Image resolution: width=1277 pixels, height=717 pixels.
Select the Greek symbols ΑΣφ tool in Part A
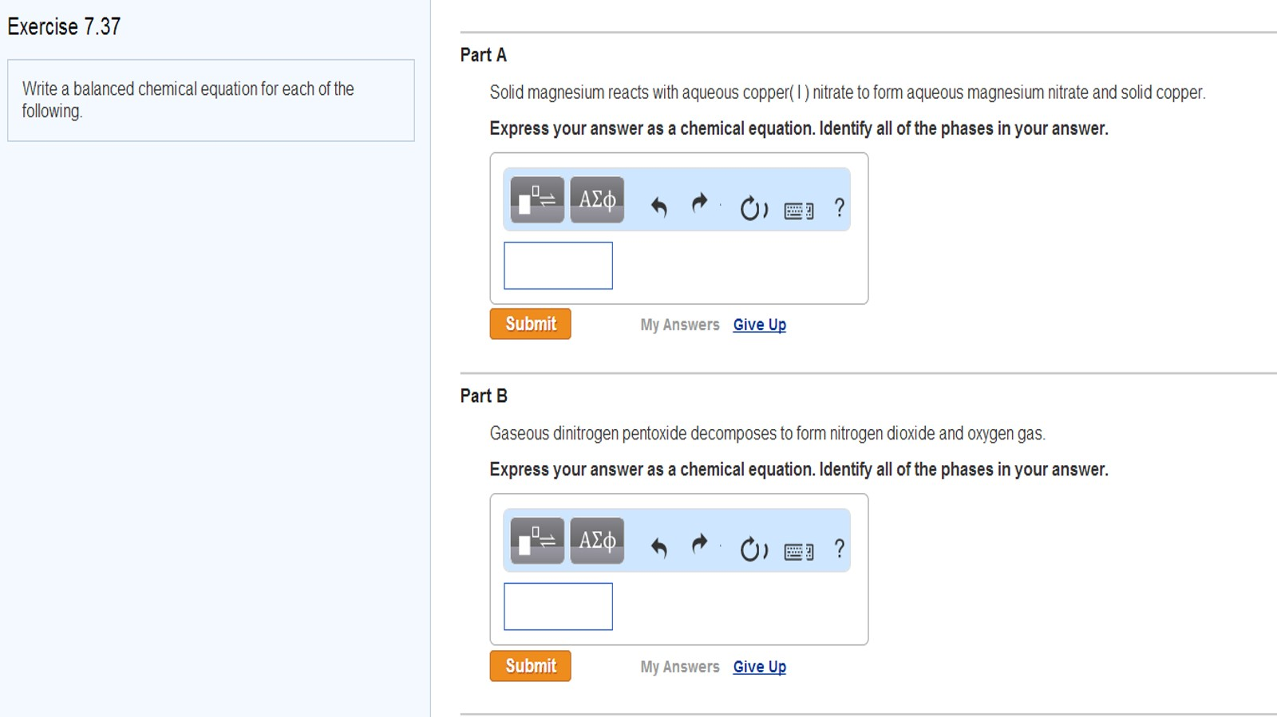point(597,200)
